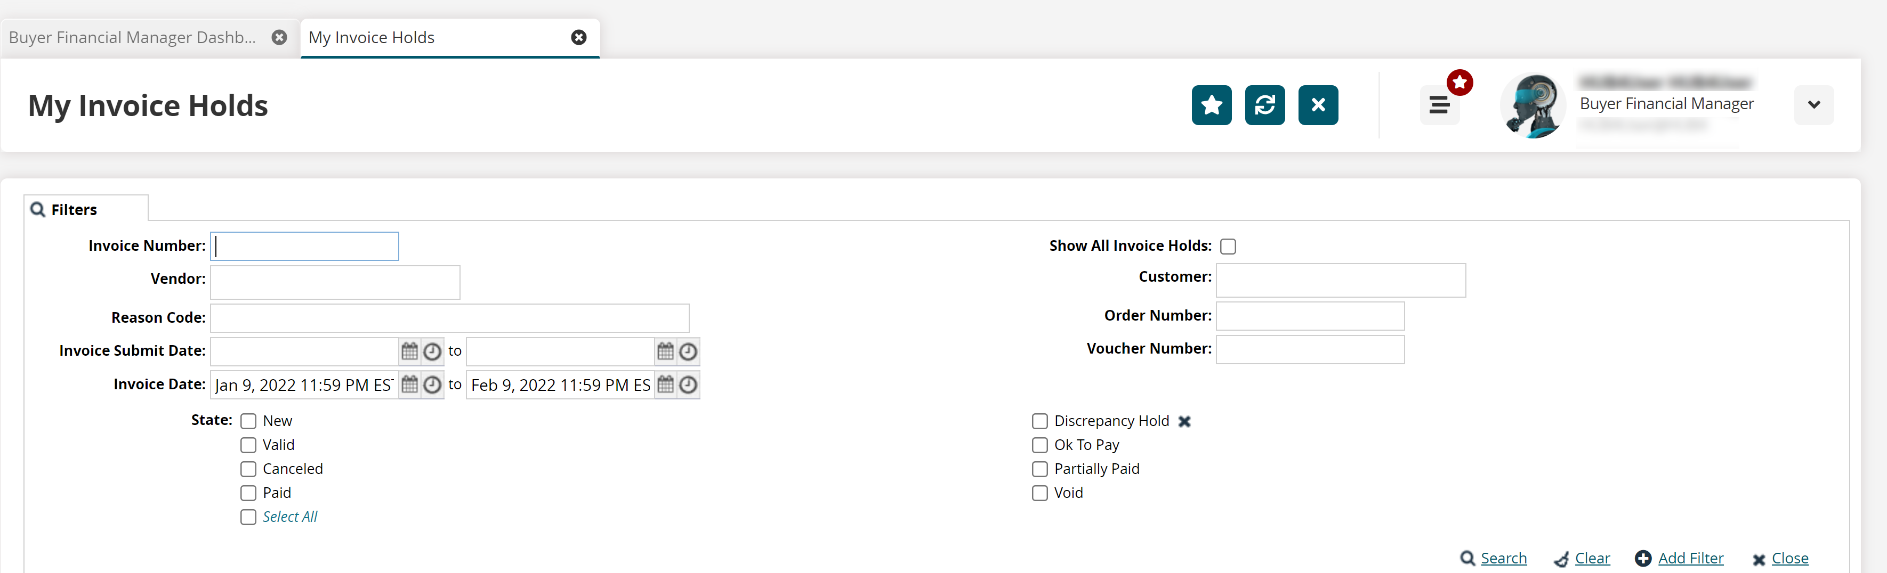Close the My Invoice Holds tab
Viewport: 1887px width, 573px height.
579,37
